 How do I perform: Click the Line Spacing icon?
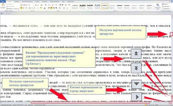click(60, 8)
